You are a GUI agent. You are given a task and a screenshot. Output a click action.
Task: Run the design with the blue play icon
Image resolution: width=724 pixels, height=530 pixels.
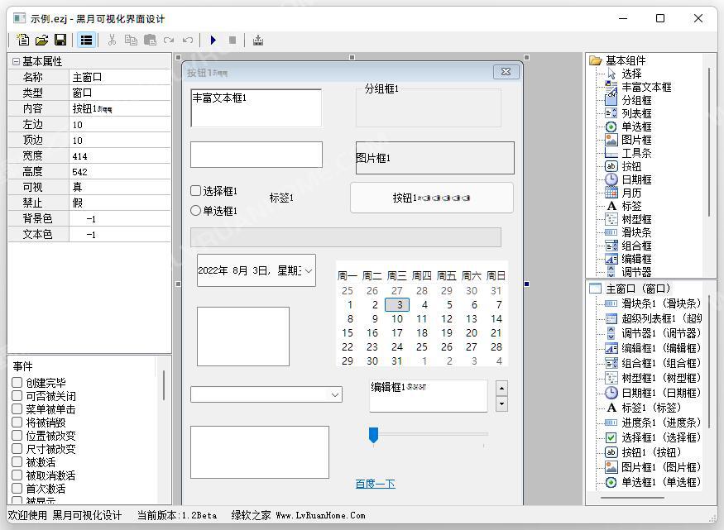point(213,40)
